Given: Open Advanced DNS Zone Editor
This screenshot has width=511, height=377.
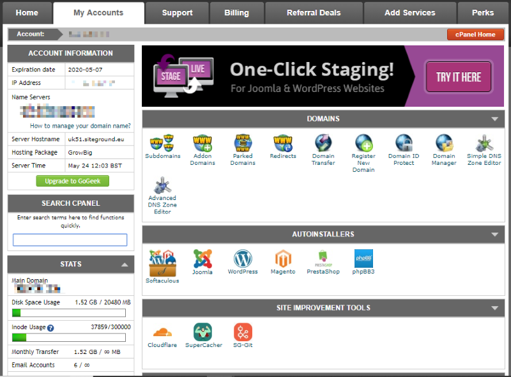Looking at the screenshot, I should (162, 196).
